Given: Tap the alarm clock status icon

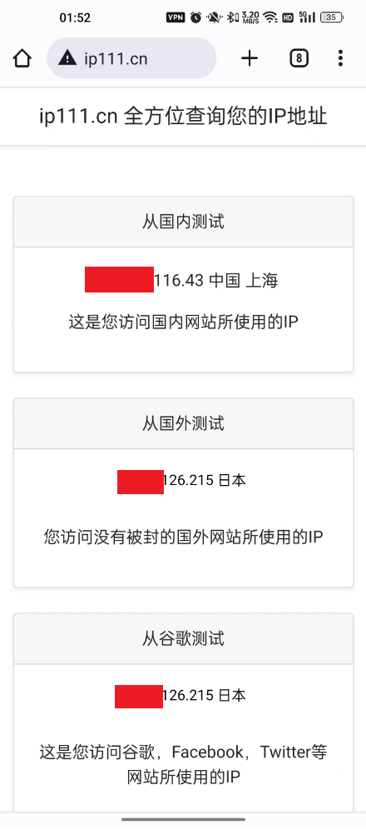Looking at the screenshot, I should (x=196, y=17).
